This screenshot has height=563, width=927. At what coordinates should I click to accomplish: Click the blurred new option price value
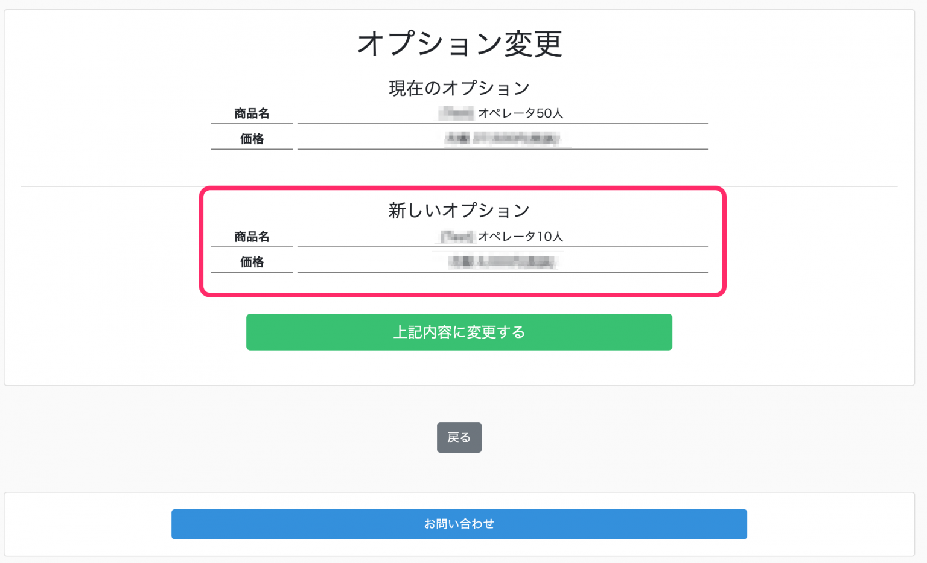[502, 262]
